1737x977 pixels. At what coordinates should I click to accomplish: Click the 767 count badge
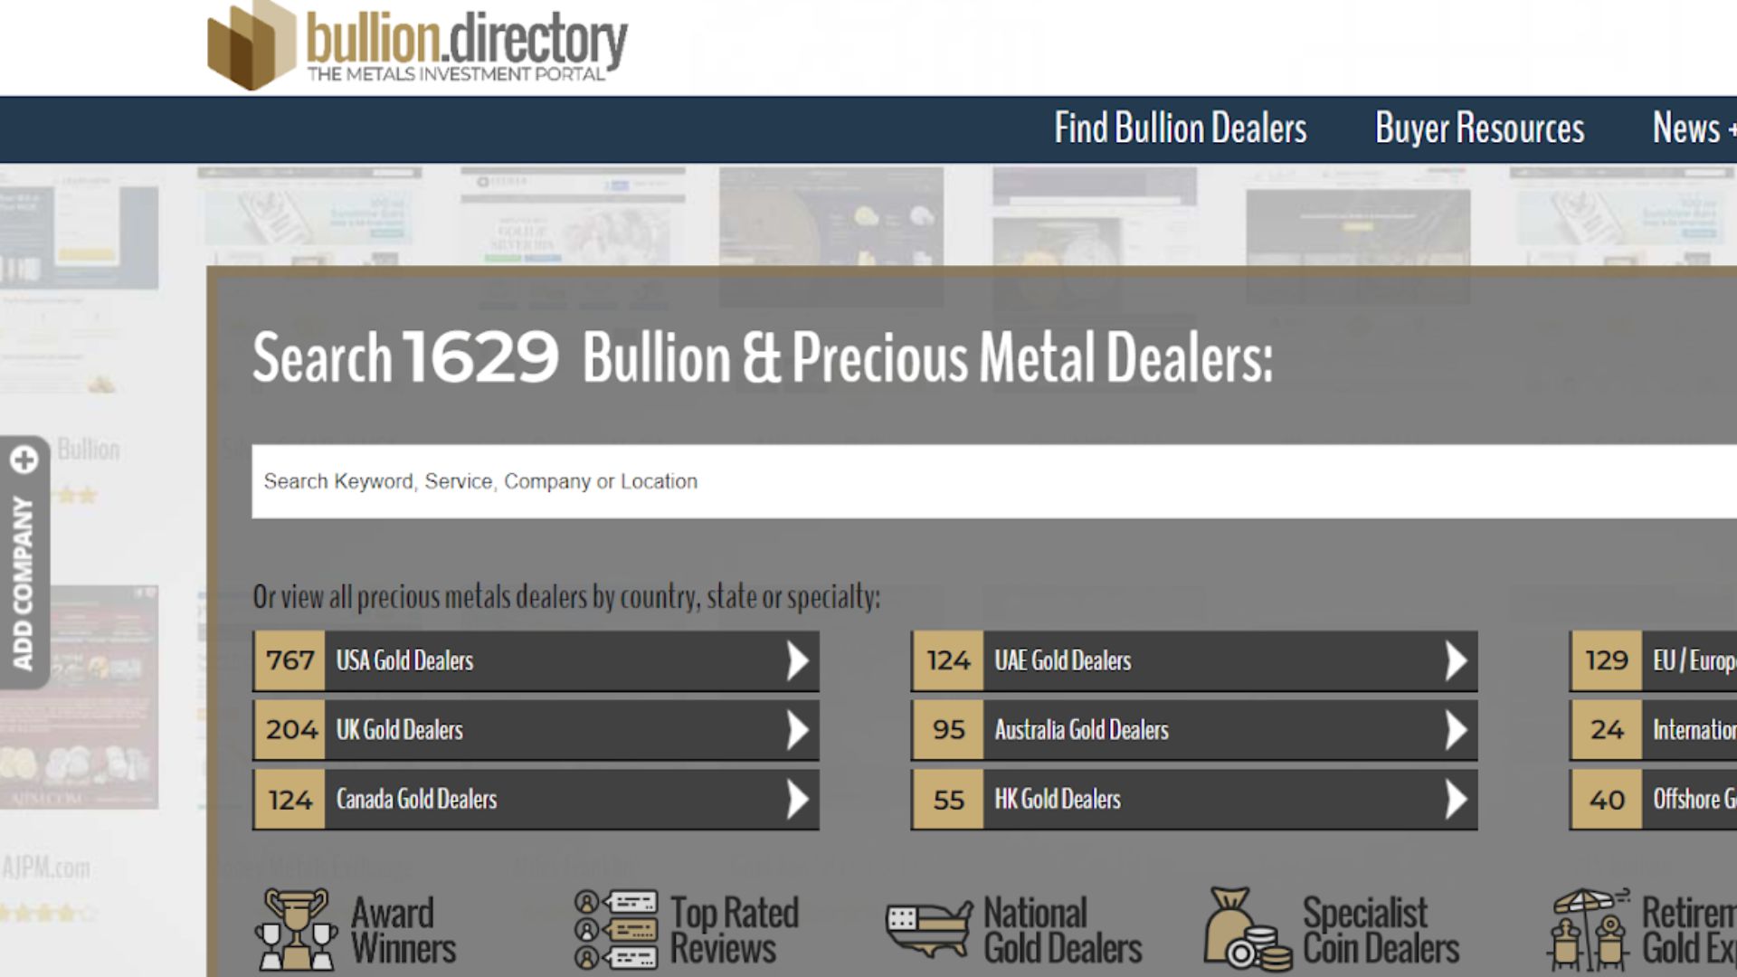[290, 661]
